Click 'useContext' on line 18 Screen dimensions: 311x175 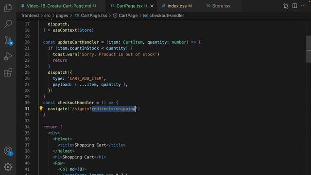point(65,30)
